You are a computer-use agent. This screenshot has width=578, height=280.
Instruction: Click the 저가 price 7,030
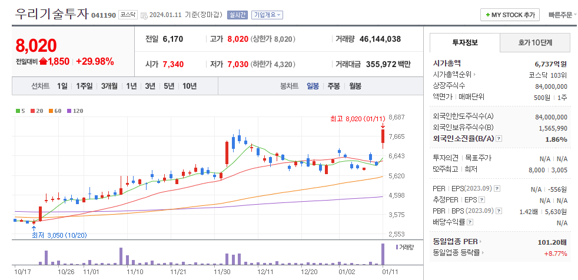coord(238,64)
